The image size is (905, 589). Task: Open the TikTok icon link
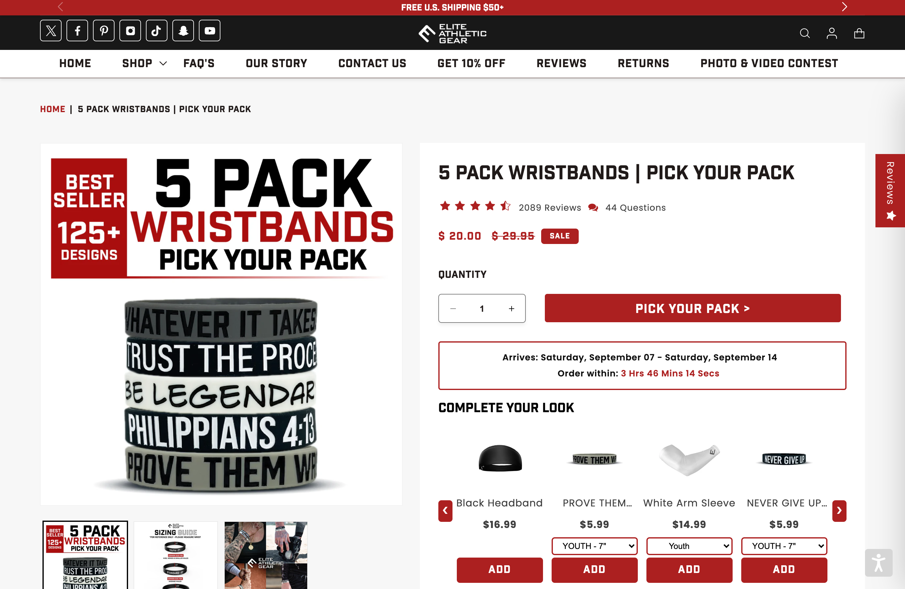tap(157, 30)
